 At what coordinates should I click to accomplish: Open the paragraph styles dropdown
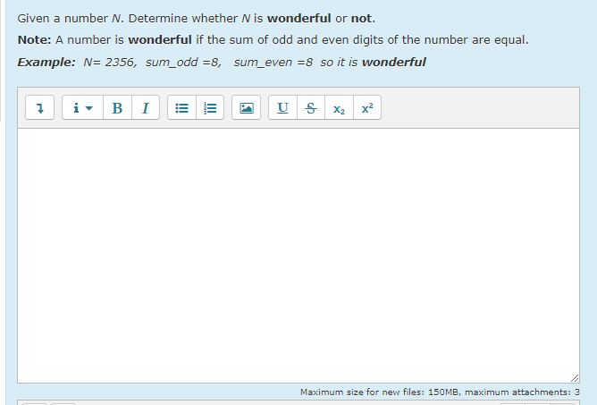(x=82, y=108)
